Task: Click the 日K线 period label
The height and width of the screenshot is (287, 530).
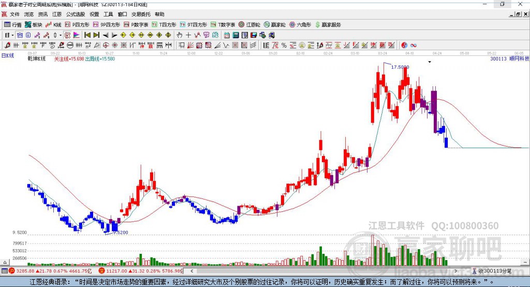Action: coord(8,55)
